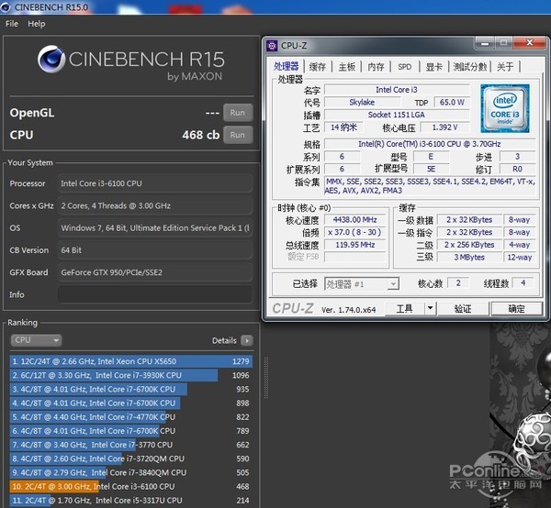551x508 pixels.
Task: Select ranking row Core i7-3720QM CPU
Action: [x=130, y=458]
